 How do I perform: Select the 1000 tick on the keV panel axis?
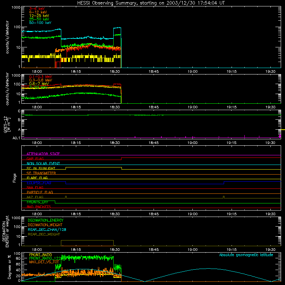pyautogui.click(x=16, y=7)
